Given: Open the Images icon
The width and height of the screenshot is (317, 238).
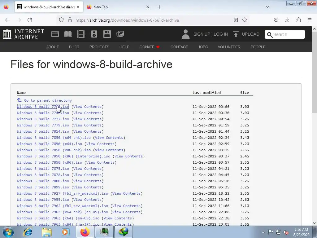Looking at the screenshot, I should click(120, 34).
